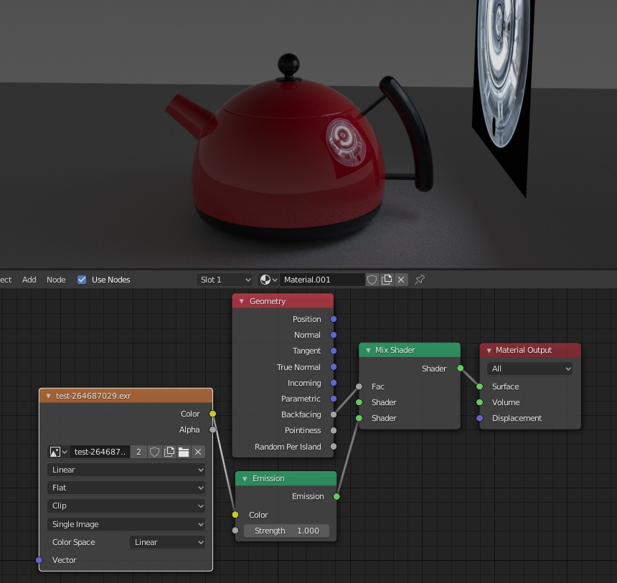Viewport: 617px width, 583px height.
Task: Click the Geometry Position output socket
Action: [334, 319]
